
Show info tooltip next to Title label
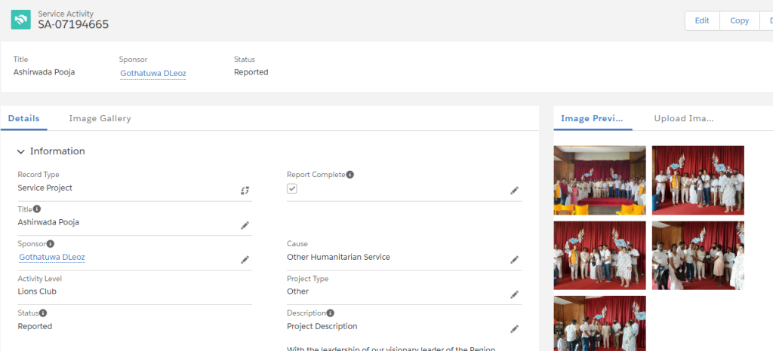click(37, 209)
